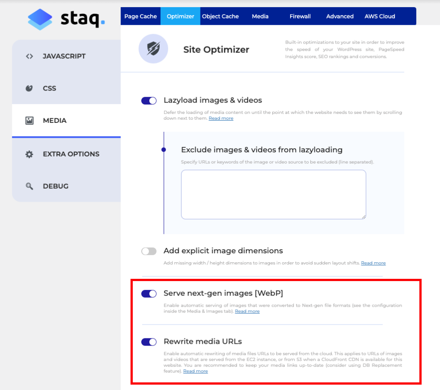Open Extra Options using the gear icon

(29, 154)
